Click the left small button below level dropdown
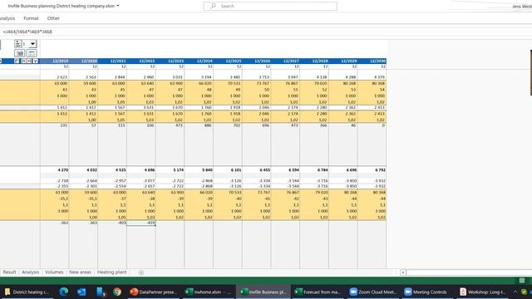Viewport: 532px width, 299px height. coord(20,53)
